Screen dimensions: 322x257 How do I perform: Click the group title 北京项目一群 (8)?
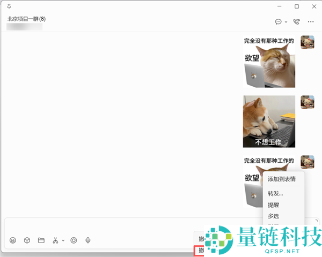[x=26, y=19]
